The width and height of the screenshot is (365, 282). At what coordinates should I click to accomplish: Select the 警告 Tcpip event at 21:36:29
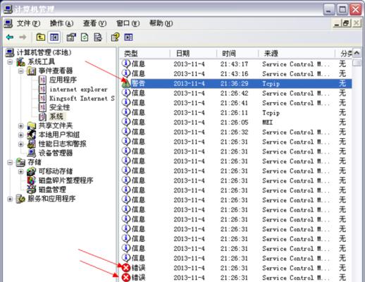coord(237,83)
